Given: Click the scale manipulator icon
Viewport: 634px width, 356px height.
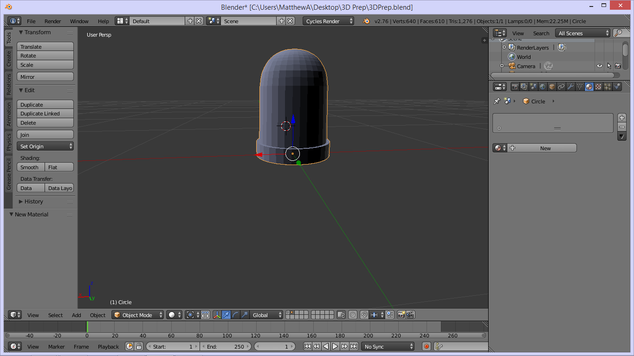Looking at the screenshot, I should tap(245, 315).
